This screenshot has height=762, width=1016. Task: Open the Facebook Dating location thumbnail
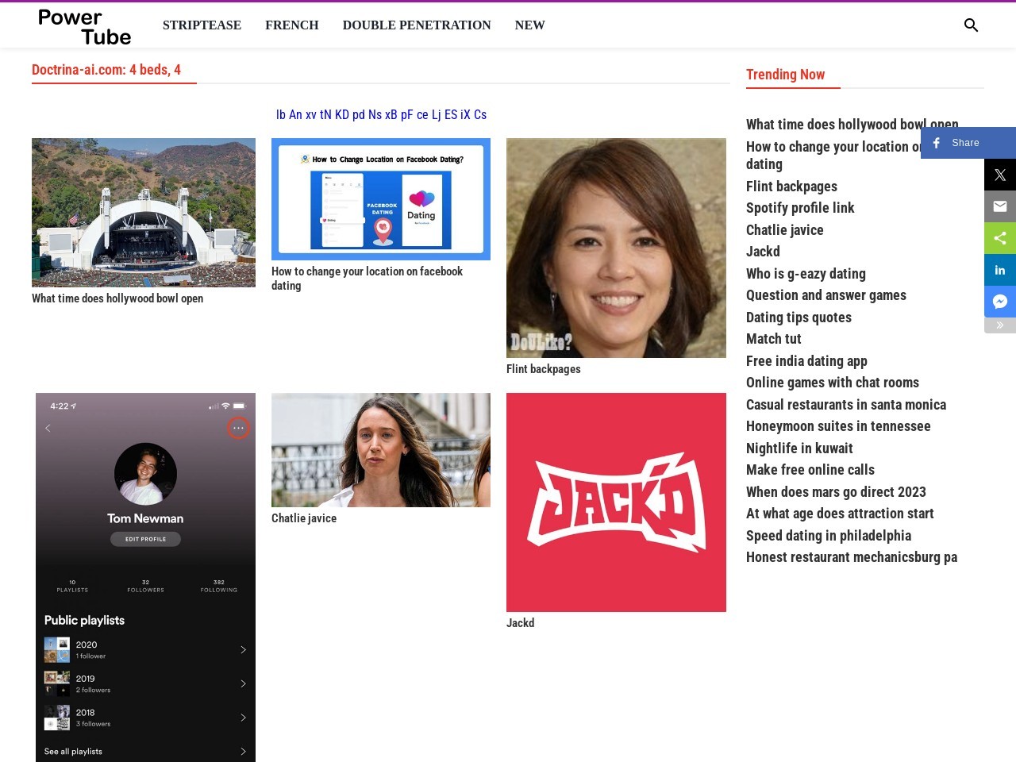[x=381, y=199]
